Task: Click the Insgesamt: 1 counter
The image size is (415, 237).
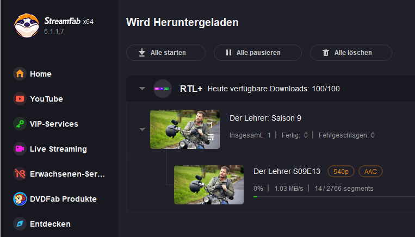Action: (x=250, y=135)
